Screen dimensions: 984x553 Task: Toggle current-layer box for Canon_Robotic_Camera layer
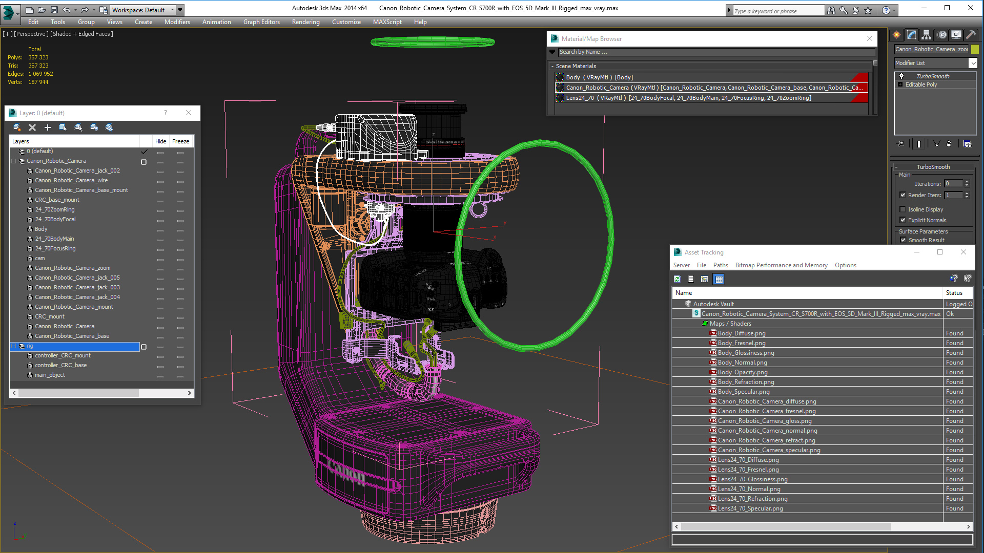point(143,162)
